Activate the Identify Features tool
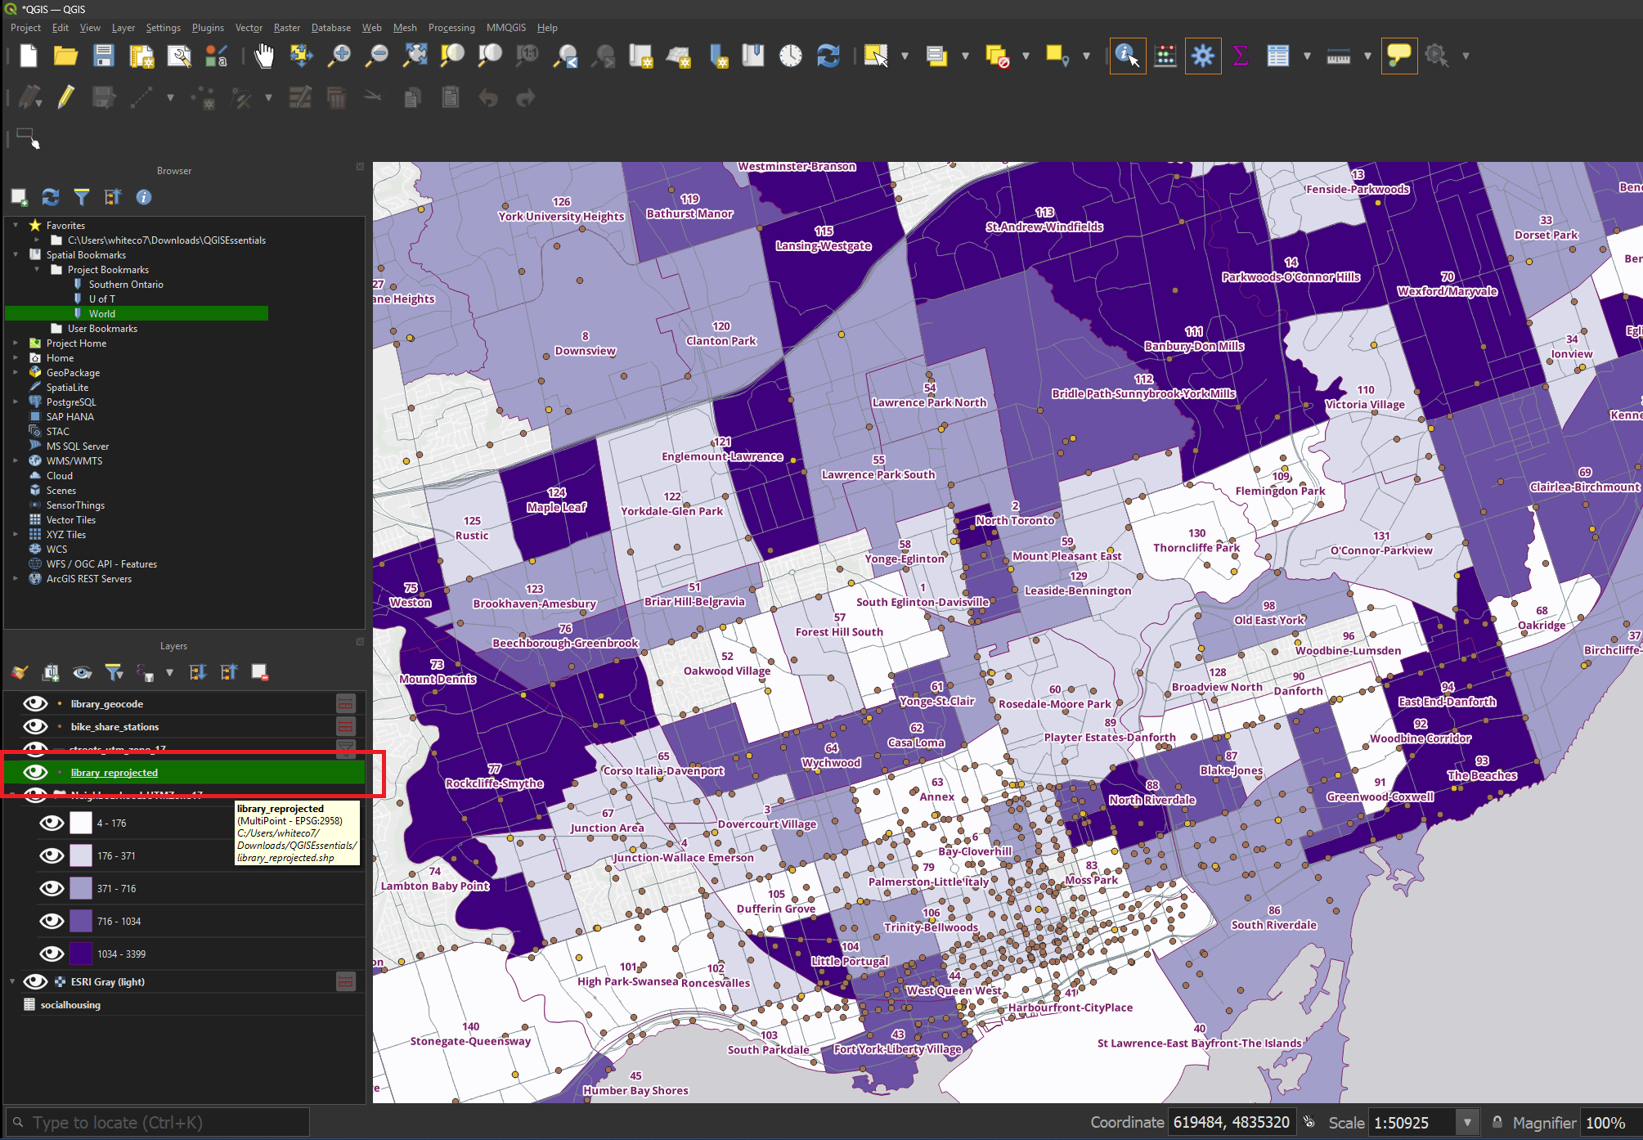 click(x=1127, y=56)
